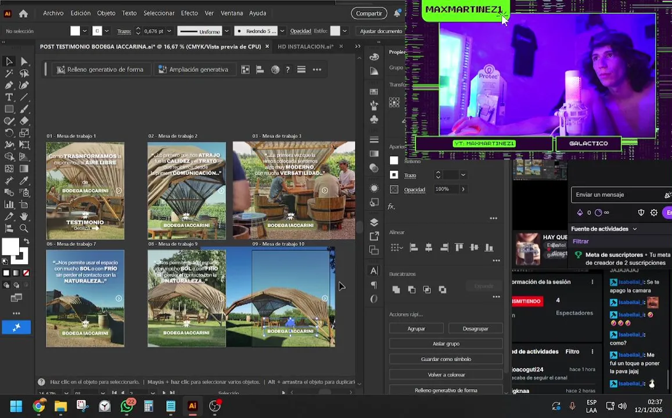Click the Ajustar documento button
The height and width of the screenshot is (418, 672).
(381, 31)
